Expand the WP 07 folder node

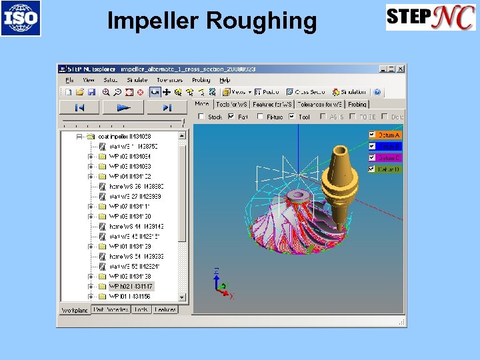click(91, 207)
